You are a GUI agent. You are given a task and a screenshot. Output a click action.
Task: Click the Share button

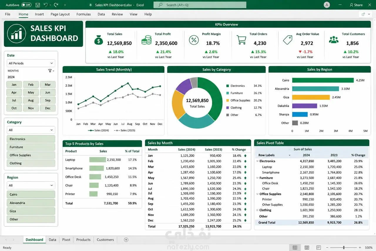point(356,5)
